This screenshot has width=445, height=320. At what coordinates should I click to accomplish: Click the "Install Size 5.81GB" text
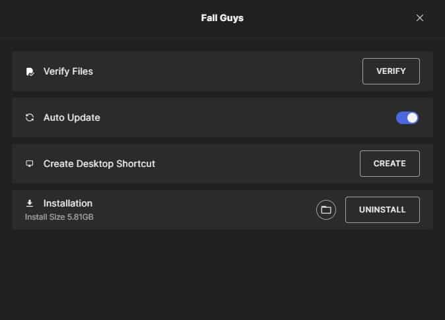click(59, 216)
